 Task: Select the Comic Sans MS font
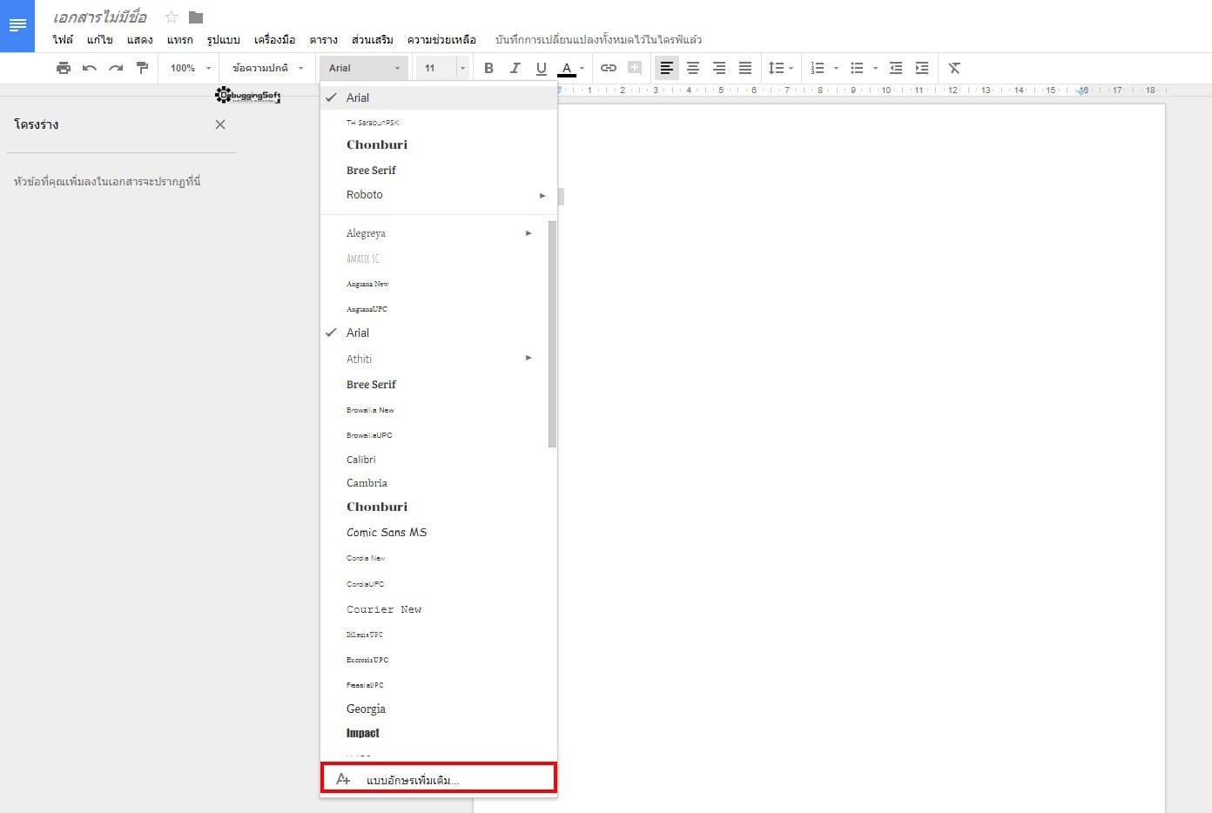coord(387,532)
